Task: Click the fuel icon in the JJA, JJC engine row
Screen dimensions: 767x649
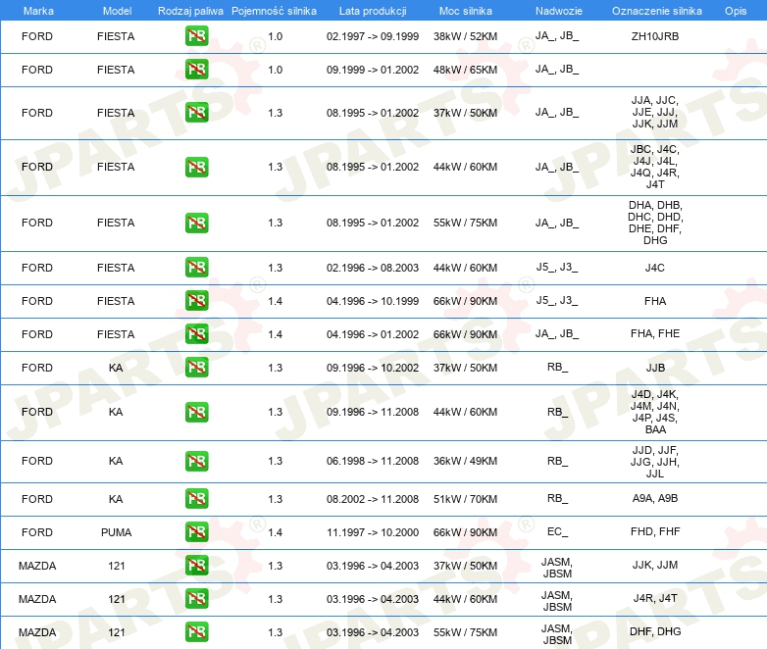Action: [x=196, y=113]
